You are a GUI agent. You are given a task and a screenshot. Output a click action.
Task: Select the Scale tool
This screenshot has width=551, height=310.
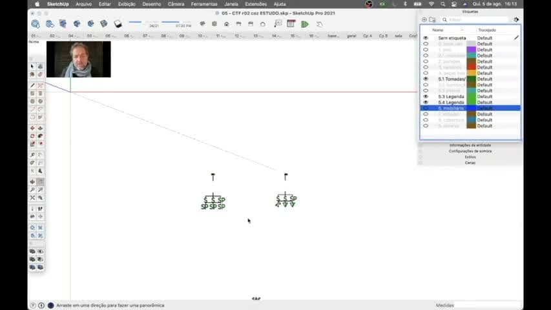click(32, 144)
